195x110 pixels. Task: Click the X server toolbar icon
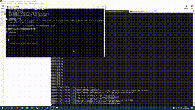(x=186, y=7)
